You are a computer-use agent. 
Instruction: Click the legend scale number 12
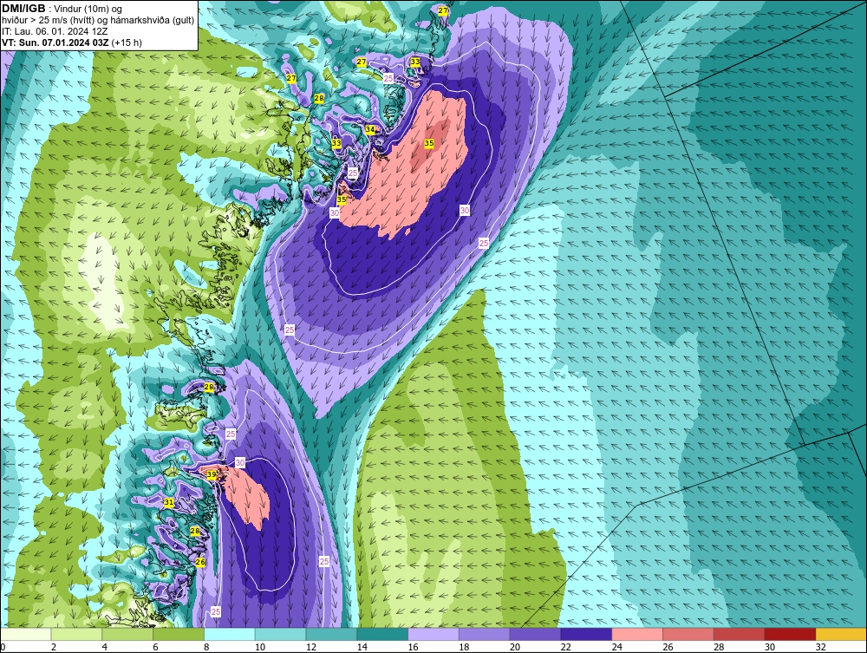coord(310,647)
